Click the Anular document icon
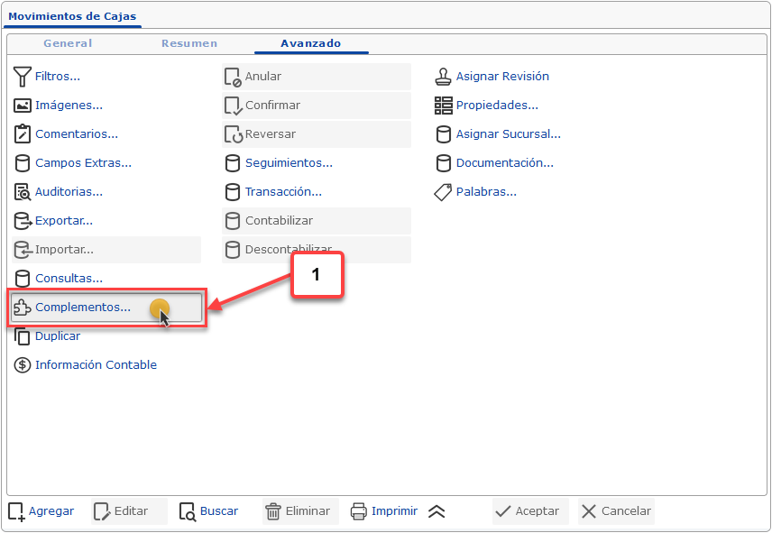The image size is (772, 533). click(x=233, y=77)
